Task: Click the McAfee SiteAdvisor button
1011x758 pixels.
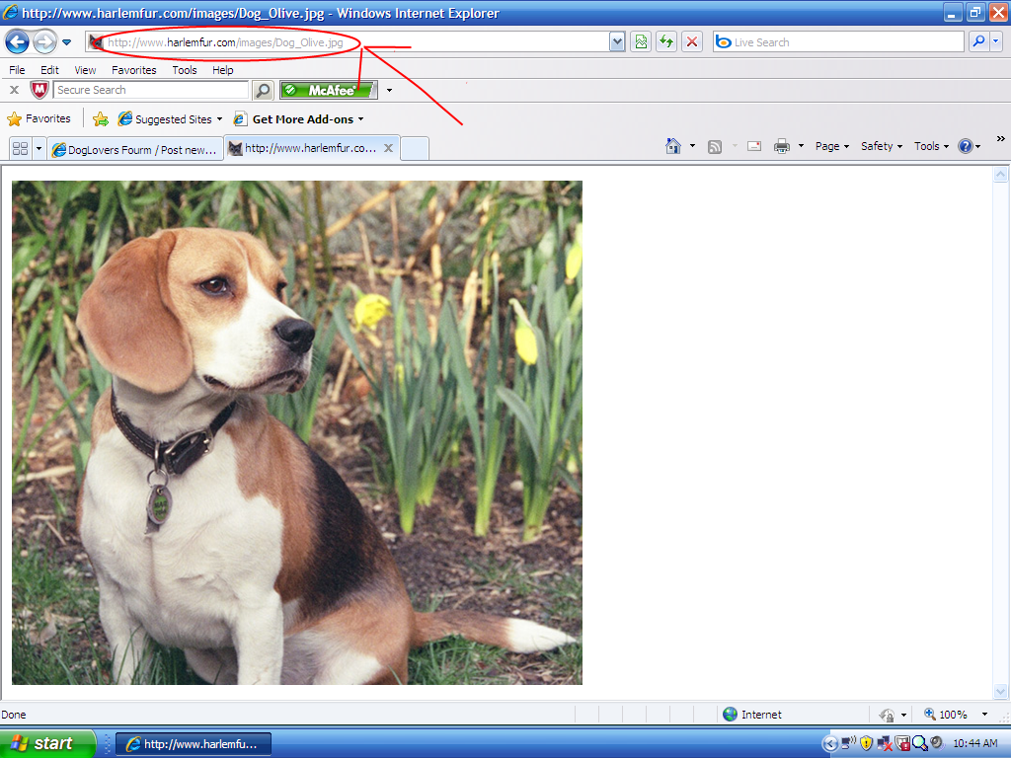Action: 326,89
